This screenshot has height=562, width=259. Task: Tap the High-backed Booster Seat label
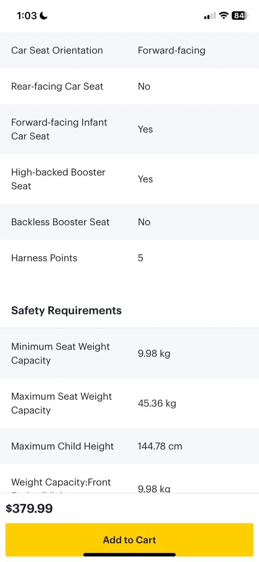coord(58,179)
